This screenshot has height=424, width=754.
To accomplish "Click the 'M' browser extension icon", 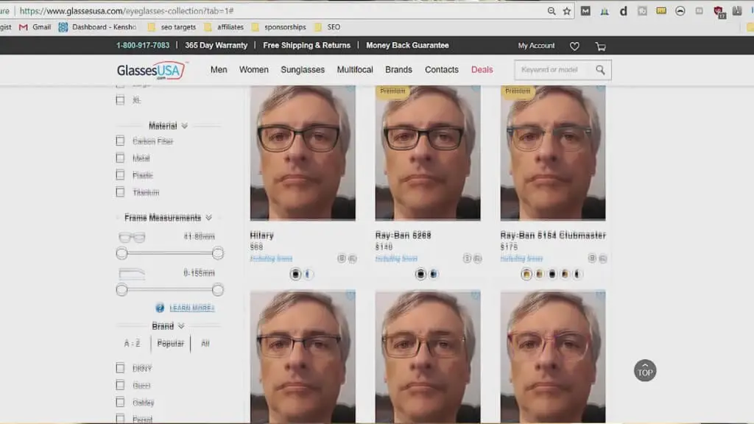I will click(x=585, y=10).
